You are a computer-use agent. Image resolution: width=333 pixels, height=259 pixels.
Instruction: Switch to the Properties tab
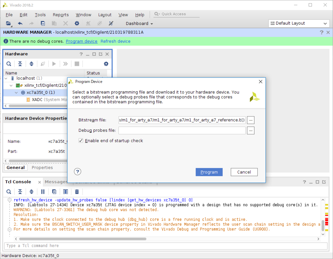[42, 168]
